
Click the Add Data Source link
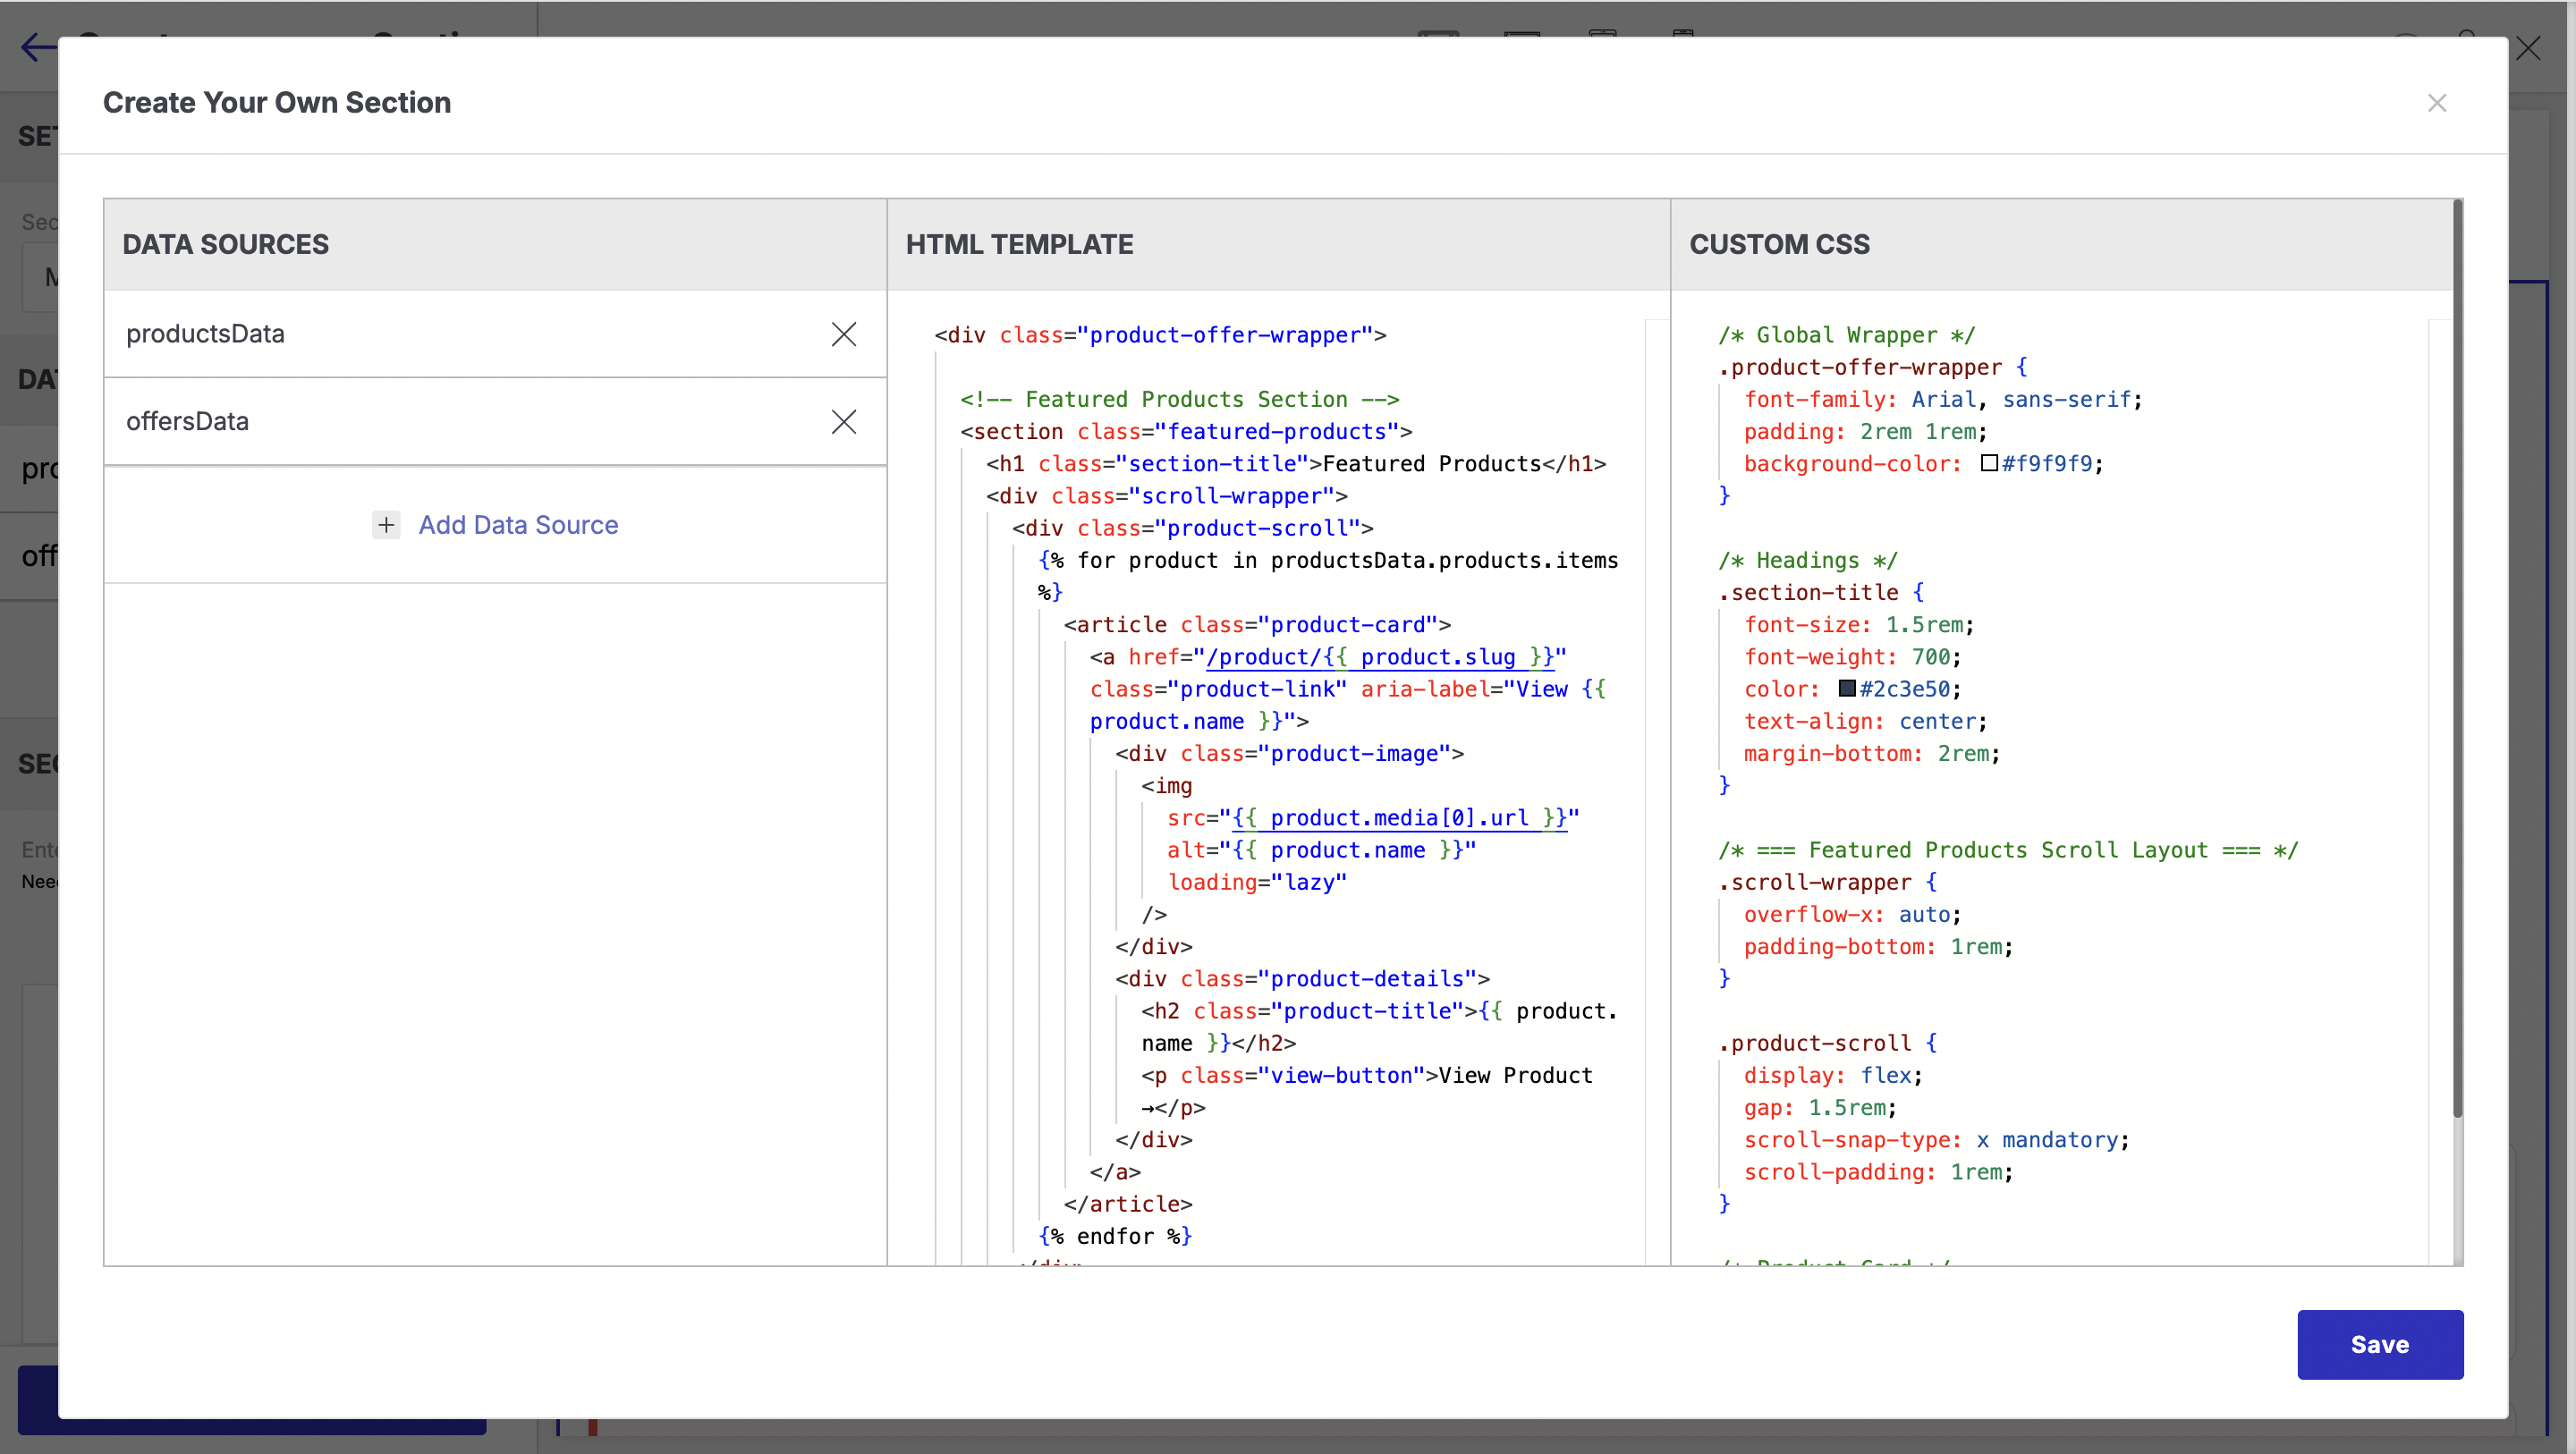[x=518, y=525]
